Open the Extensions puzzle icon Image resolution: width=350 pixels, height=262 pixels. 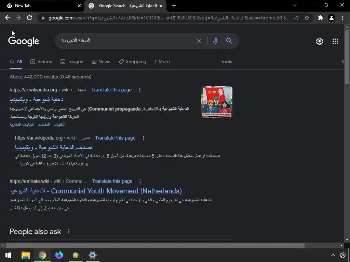(321, 18)
